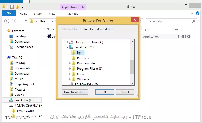Click the New Folder quick access toolbar icon
This screenshot has width=202, height=123.
pos(17,6)
